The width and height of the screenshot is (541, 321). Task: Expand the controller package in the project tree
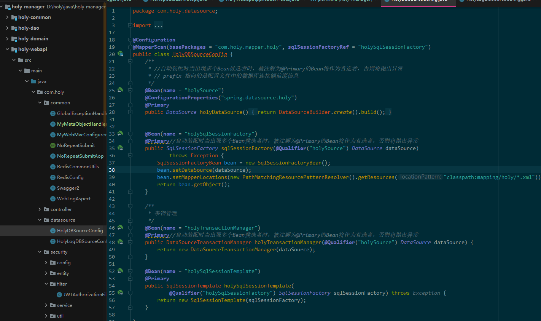[x=40, y=209]
